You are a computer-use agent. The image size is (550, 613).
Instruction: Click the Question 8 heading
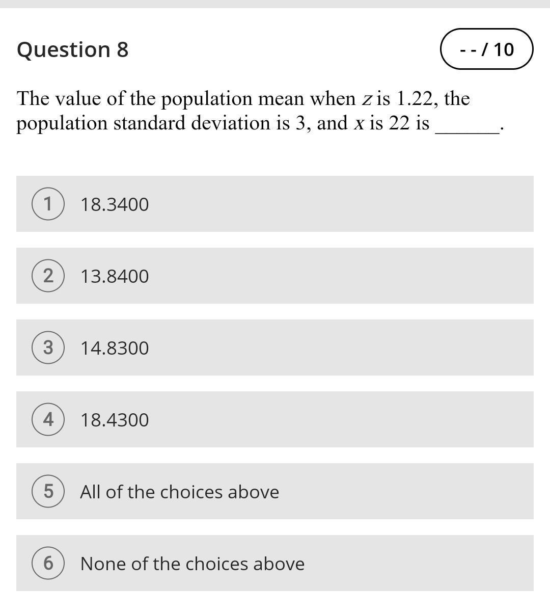[73, 49]
